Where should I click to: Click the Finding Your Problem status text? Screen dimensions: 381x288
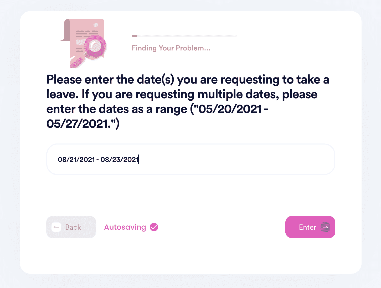171,48
